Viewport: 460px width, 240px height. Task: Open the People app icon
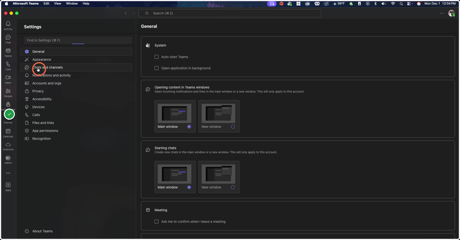tap(8, 93)
